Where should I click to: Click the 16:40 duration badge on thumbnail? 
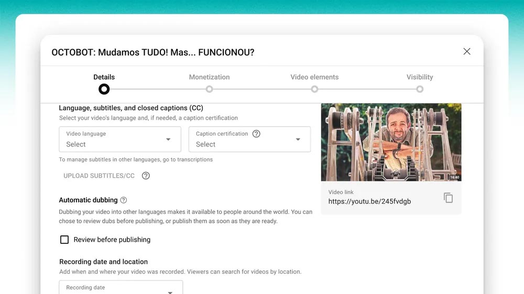coord(454,177)
